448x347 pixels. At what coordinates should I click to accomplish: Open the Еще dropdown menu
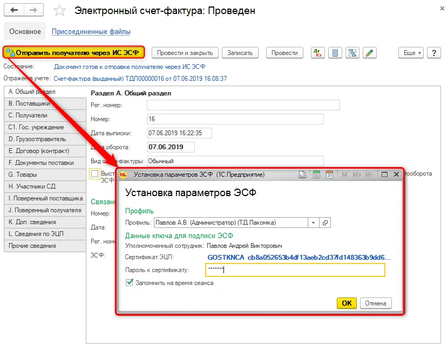tap(411, 53)
